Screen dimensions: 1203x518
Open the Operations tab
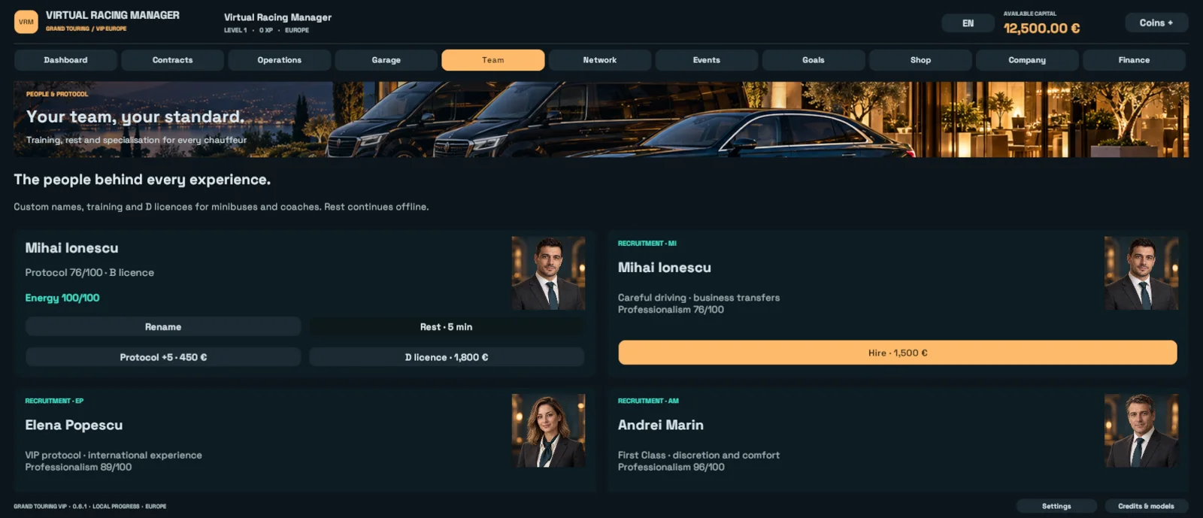click(279, 60)
